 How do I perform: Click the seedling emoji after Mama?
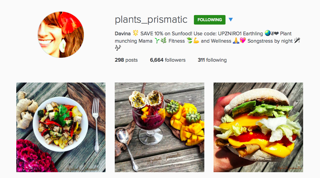pyautogui.click(x=157, y=41)
